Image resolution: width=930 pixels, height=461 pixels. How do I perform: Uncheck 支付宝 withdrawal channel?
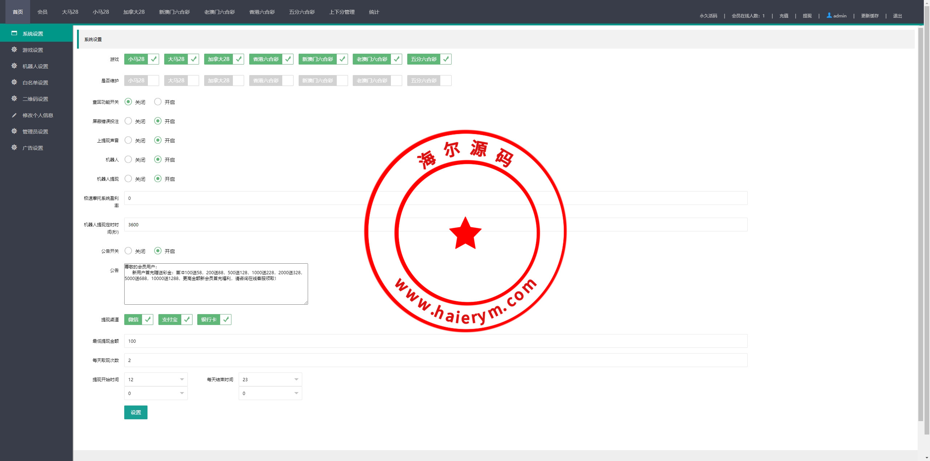pyautogui.click(x=186, y=320)
